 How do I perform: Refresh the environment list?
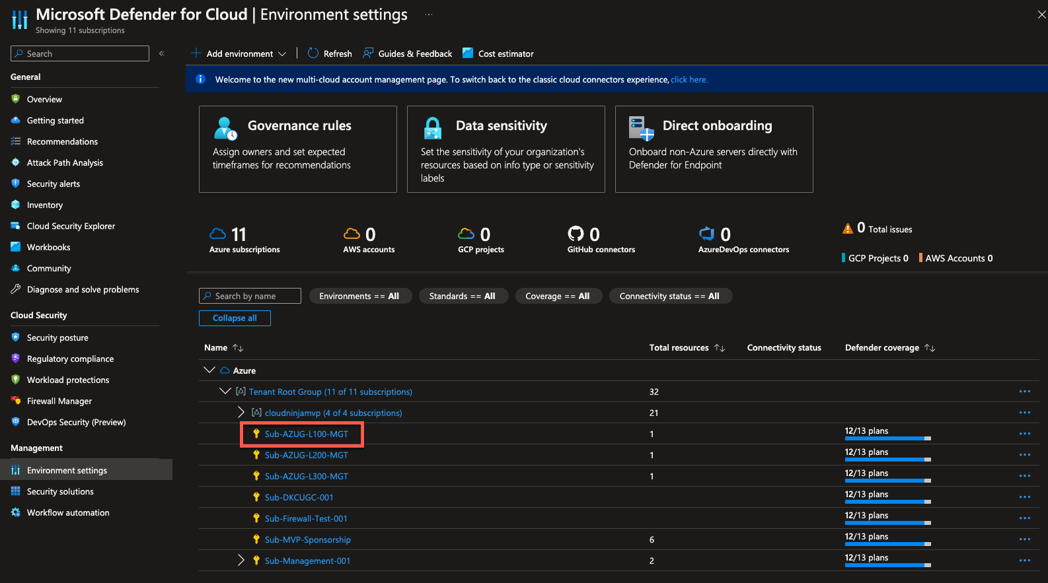click(330, 53)
